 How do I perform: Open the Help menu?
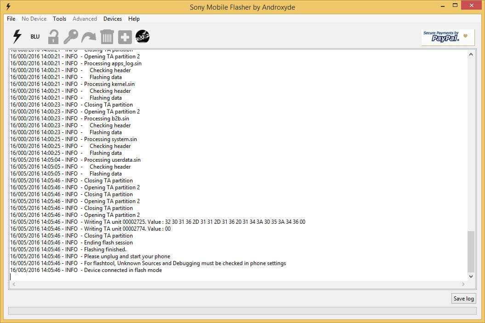pos(134,19)
